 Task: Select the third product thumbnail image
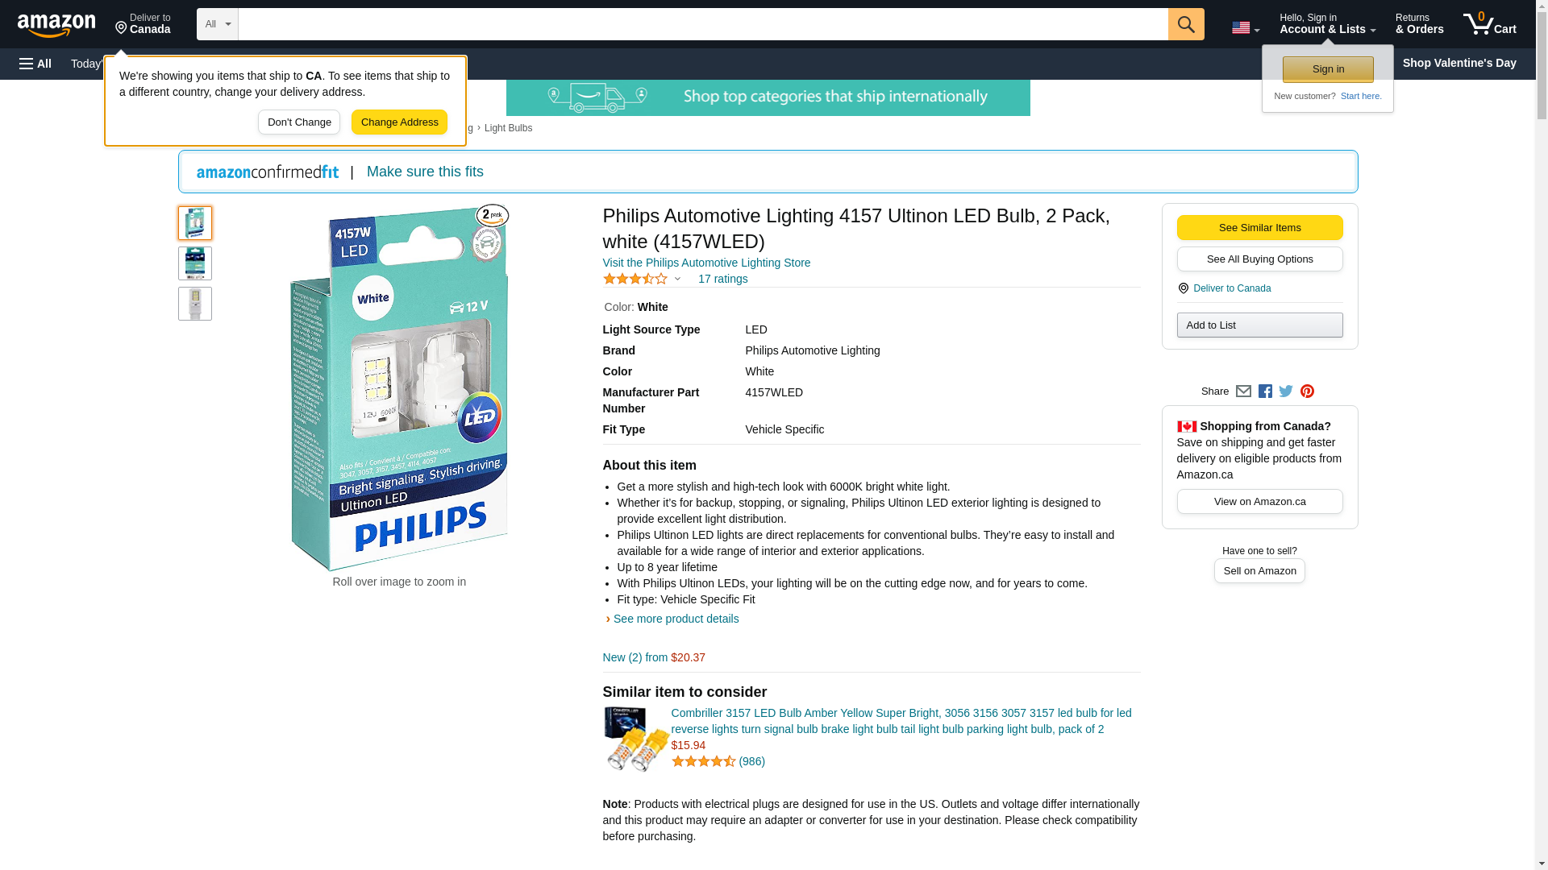(195, 304)
